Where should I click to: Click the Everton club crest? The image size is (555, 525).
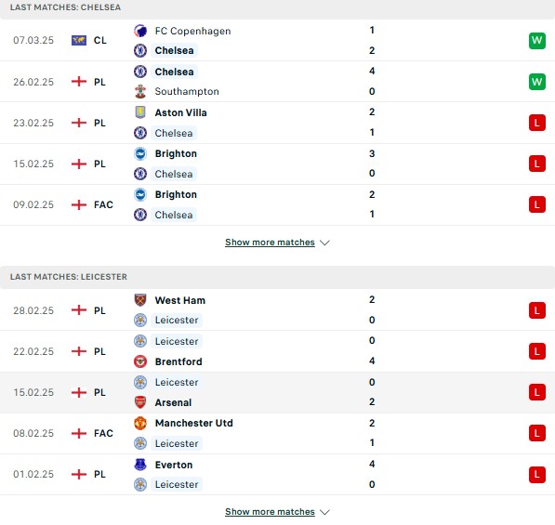tap(140, 465)
